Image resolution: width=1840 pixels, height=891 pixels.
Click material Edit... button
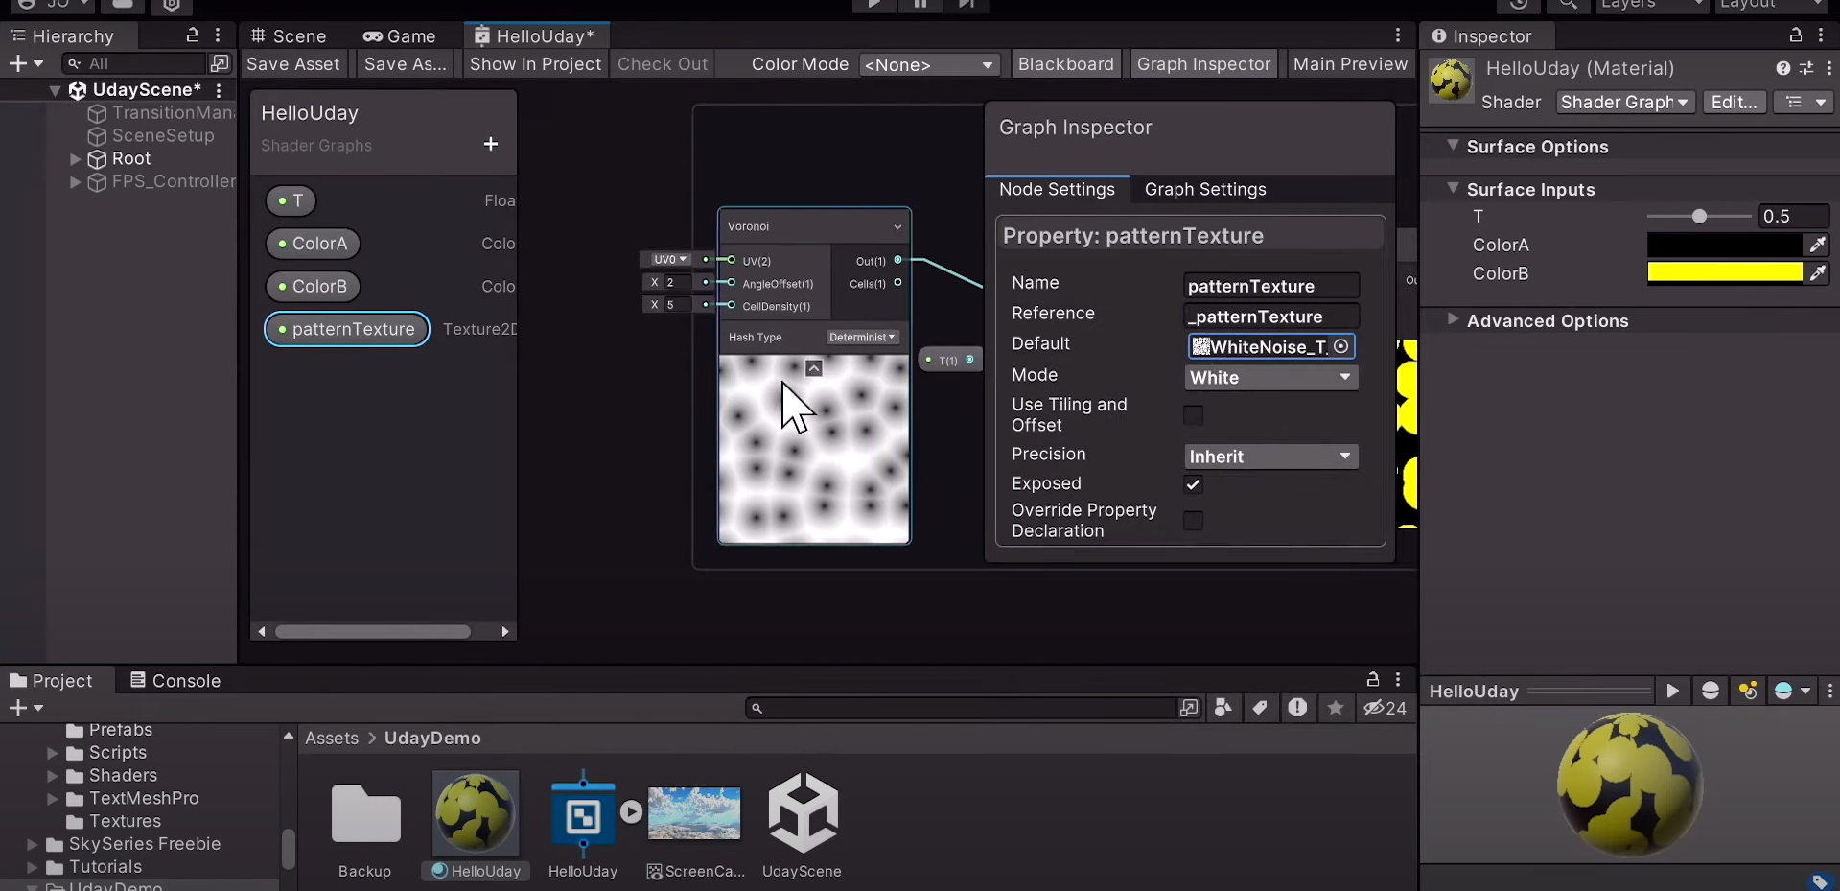pyautogui.click(x=1735, y=102)
